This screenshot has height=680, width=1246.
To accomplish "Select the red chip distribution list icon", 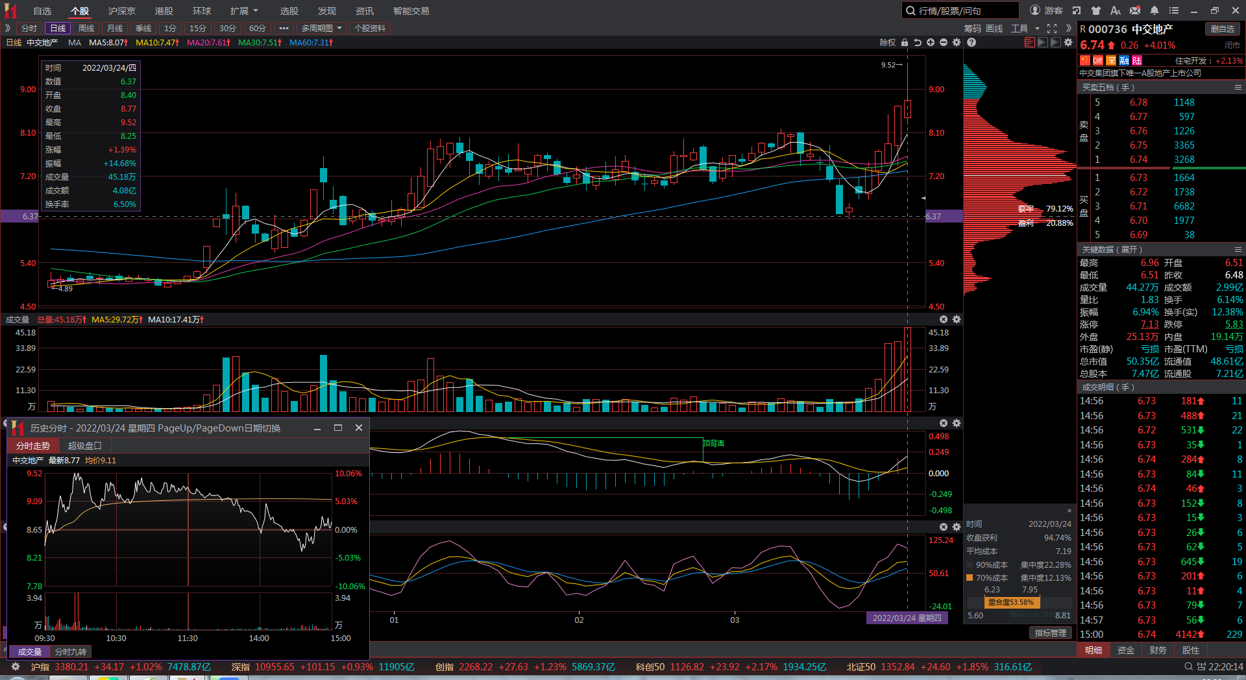I will coord(1029,42).
